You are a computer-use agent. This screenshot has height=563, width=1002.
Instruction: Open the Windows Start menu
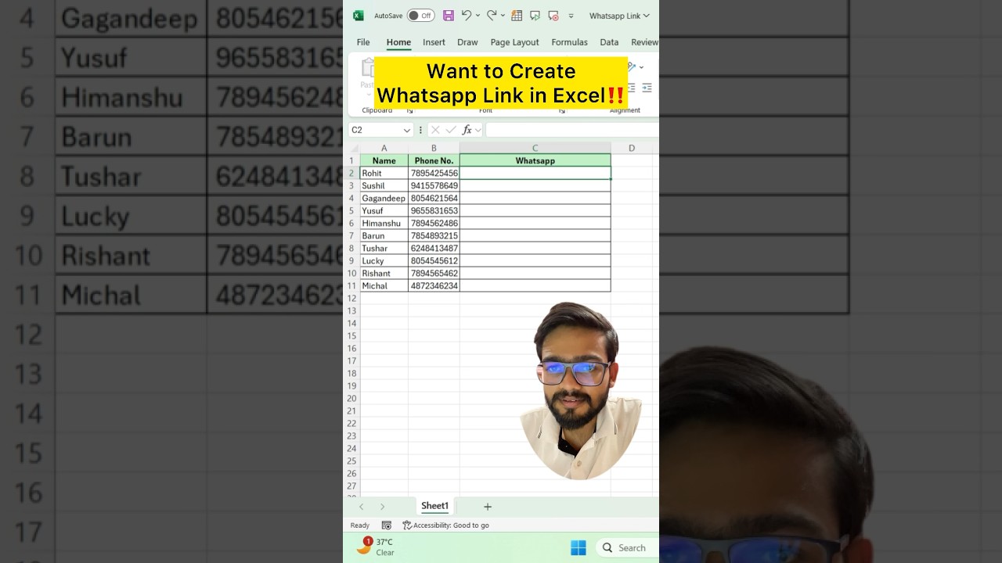coord(578,547)
